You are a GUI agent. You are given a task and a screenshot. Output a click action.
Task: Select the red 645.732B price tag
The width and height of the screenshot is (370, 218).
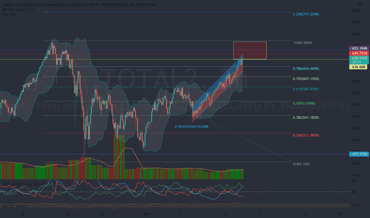(x=359, y=53)
